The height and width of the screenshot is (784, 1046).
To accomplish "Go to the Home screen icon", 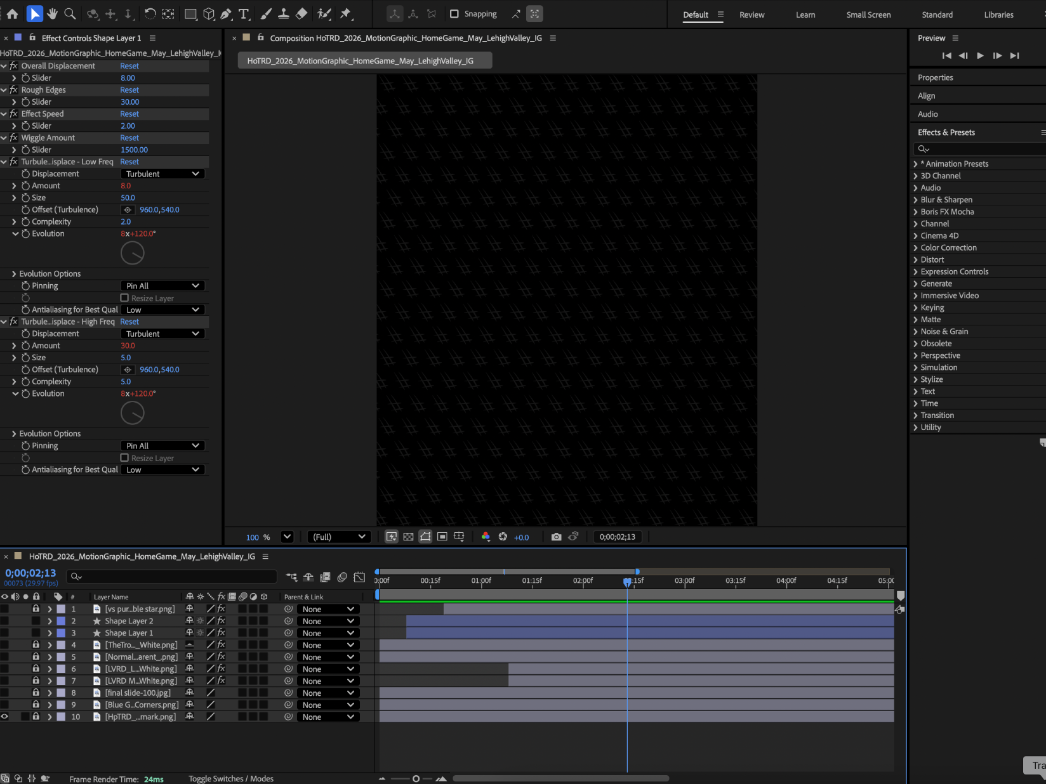I will [x=12, y=14].
